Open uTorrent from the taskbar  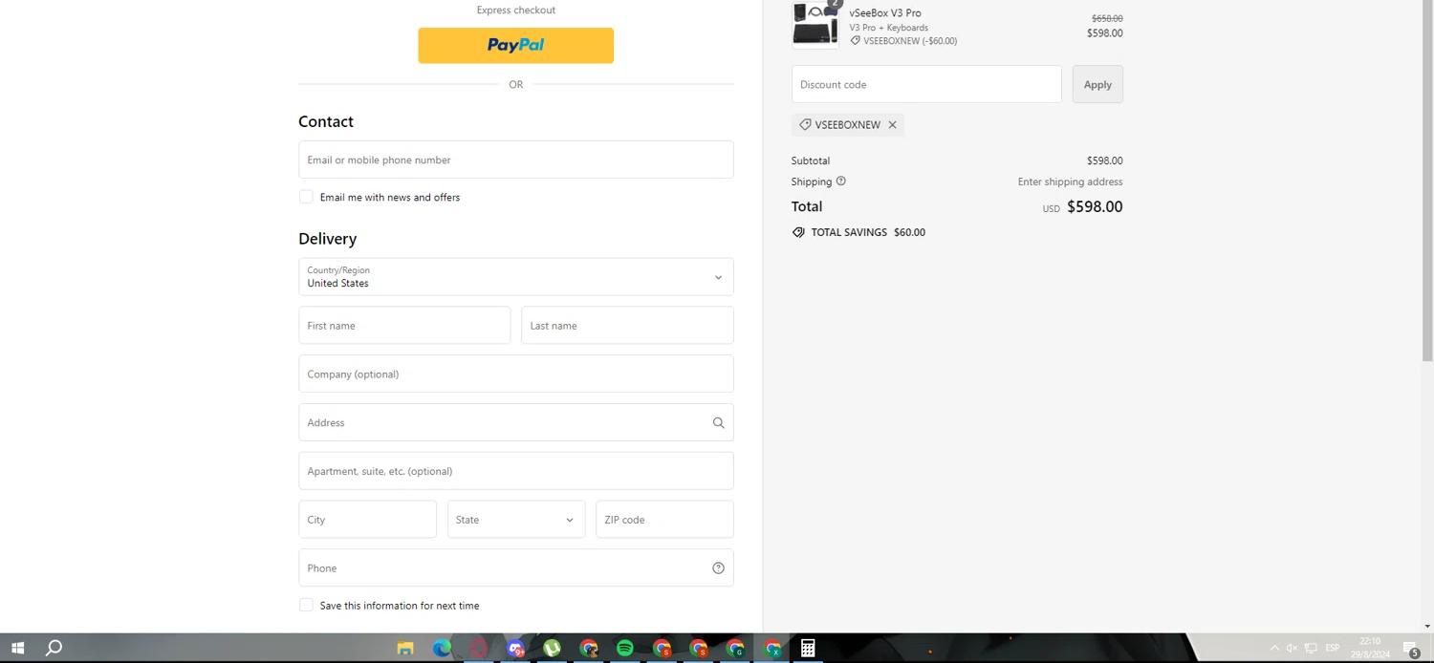coord(553,648)
